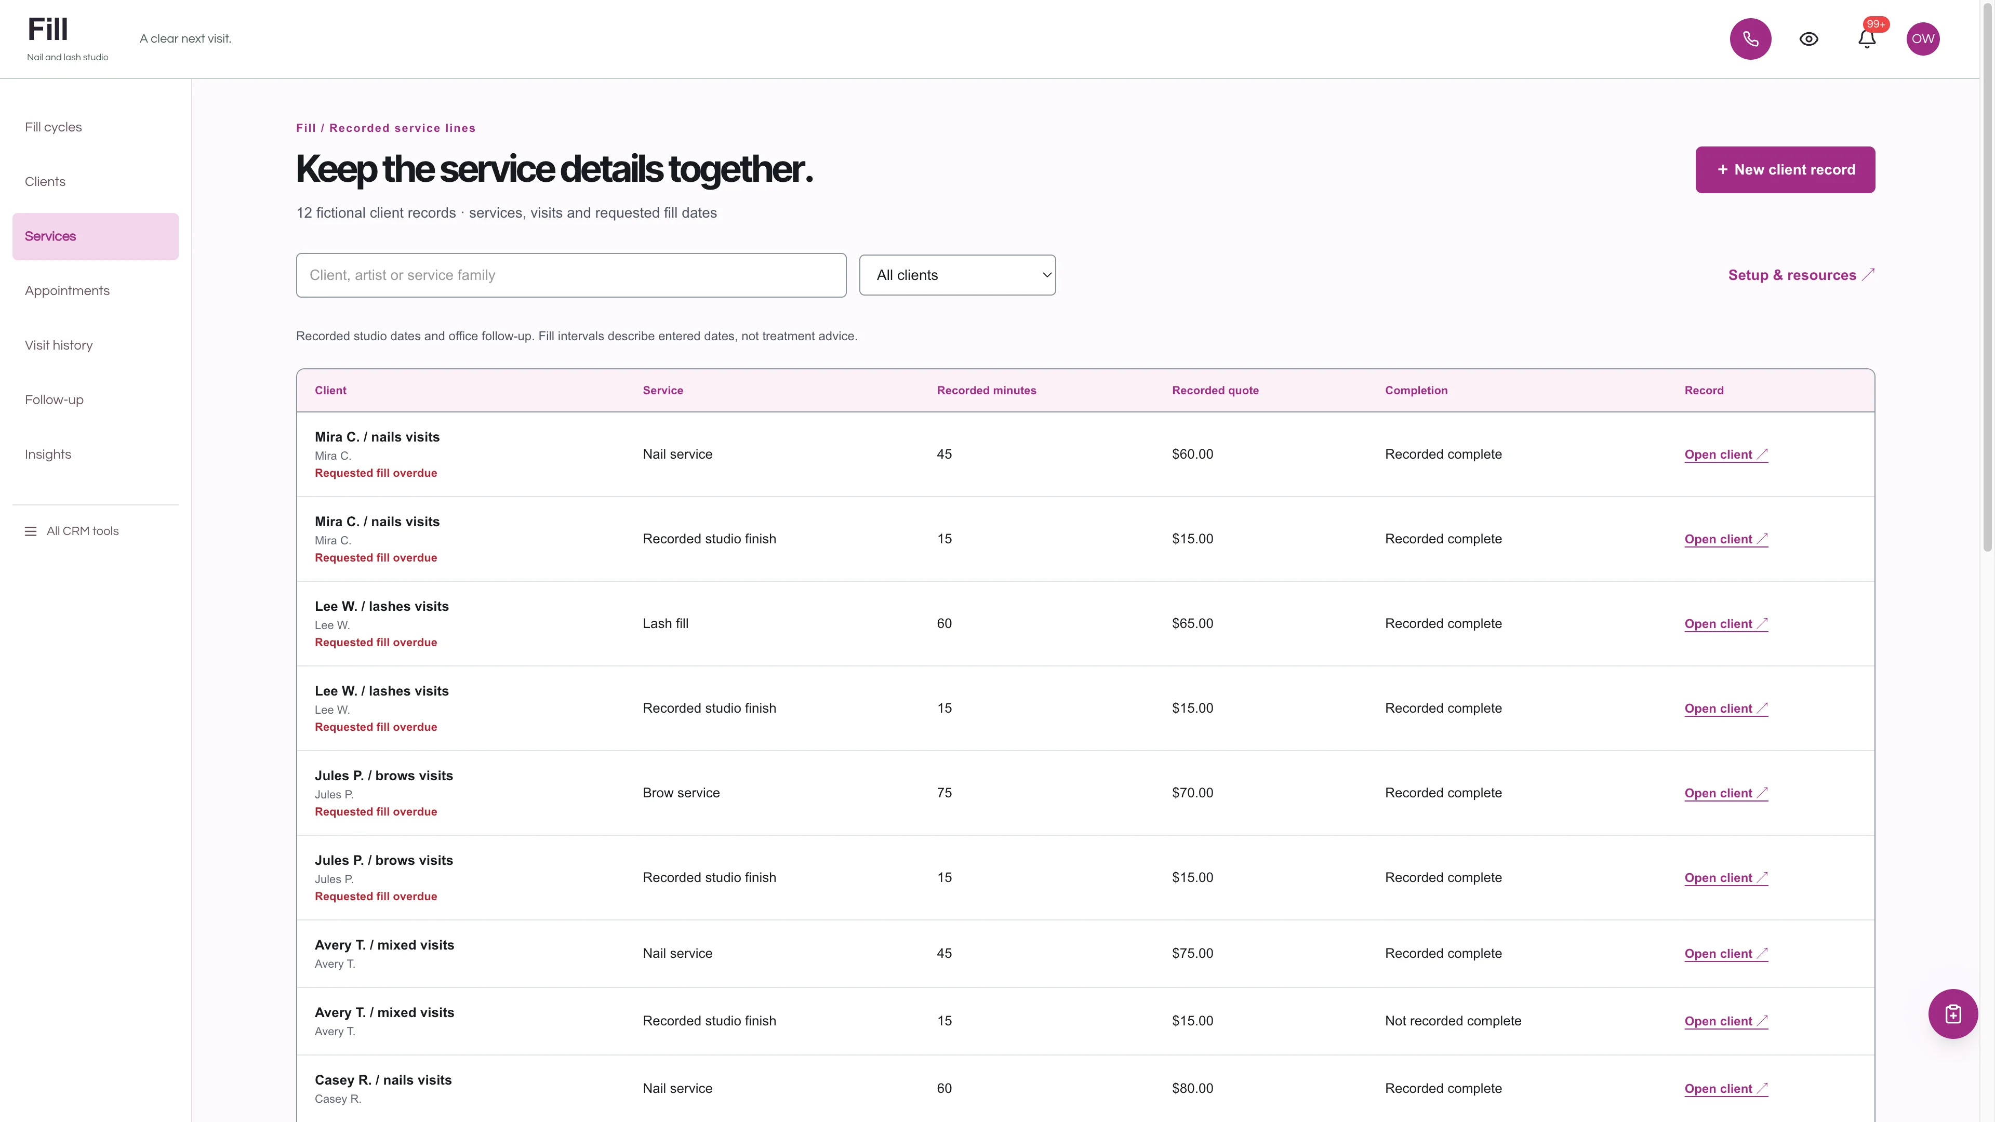Click 'Not recorded complete' status text
Viewport: 1995px width, 1122px height.
tap(1453, 1021)
